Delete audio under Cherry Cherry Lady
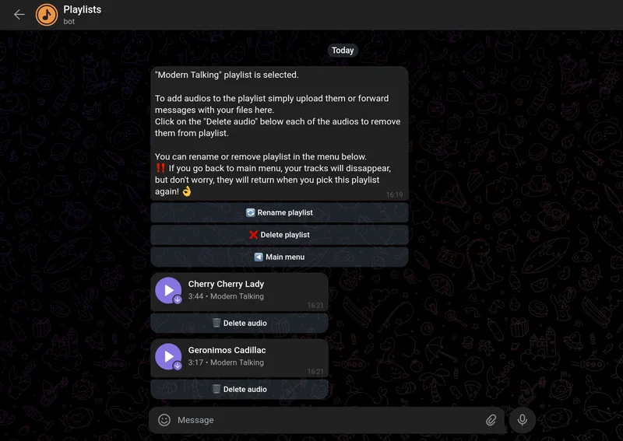 coord(240,323)
